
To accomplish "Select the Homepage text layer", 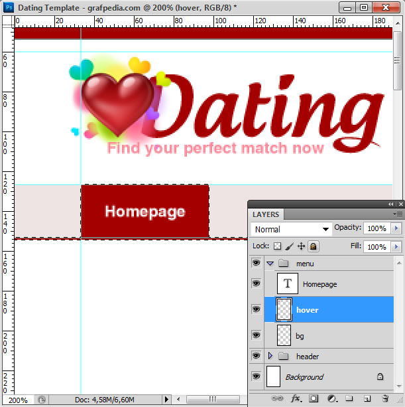I will (329, 284).
